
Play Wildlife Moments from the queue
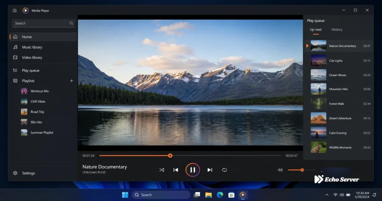click(339, 147)
